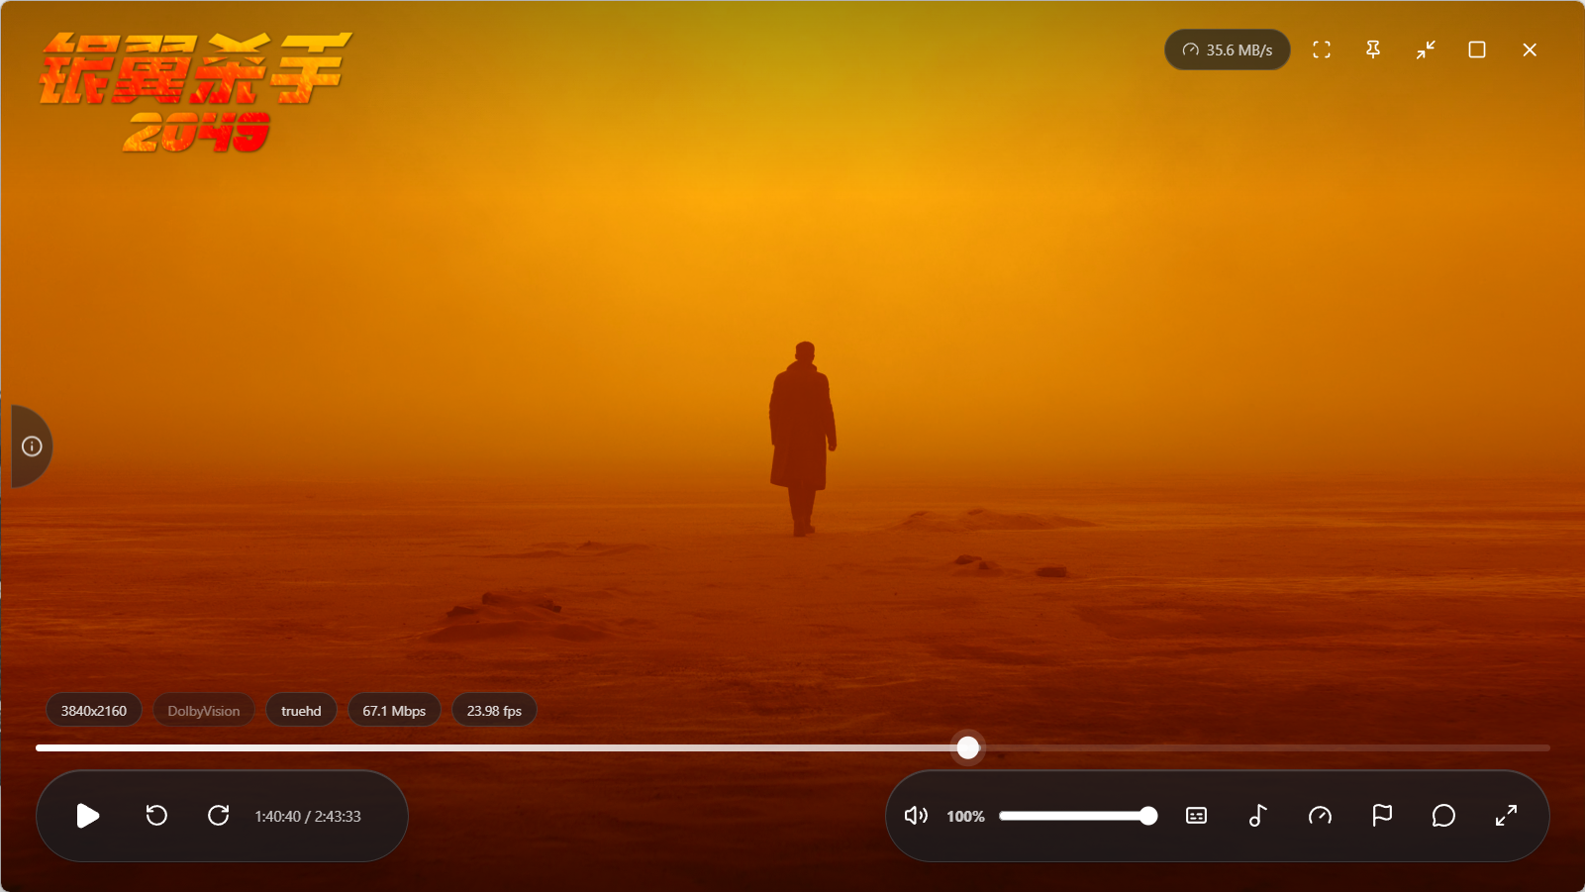1585x892 pixels.
Task: Click the 35.6 MB/s speed indicator
Action: pos(1228,50)
